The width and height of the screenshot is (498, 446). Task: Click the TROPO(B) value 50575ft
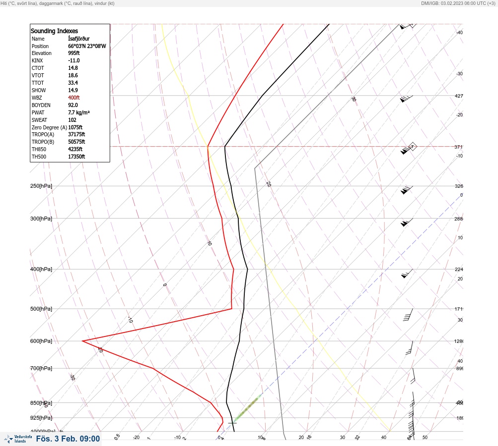[x=76, y=142]
